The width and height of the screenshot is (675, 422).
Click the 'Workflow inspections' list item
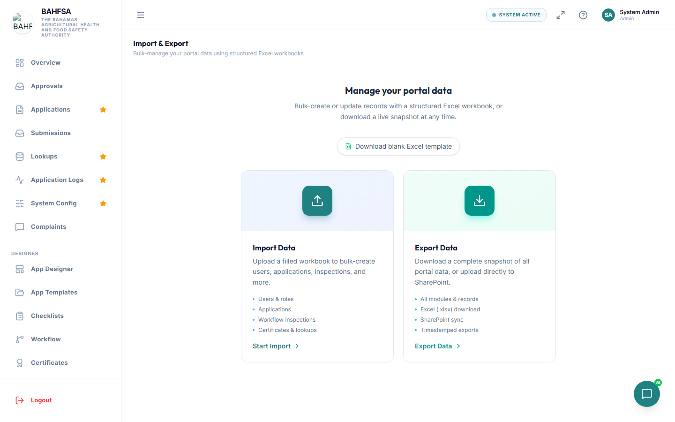(x=287, y=320)
